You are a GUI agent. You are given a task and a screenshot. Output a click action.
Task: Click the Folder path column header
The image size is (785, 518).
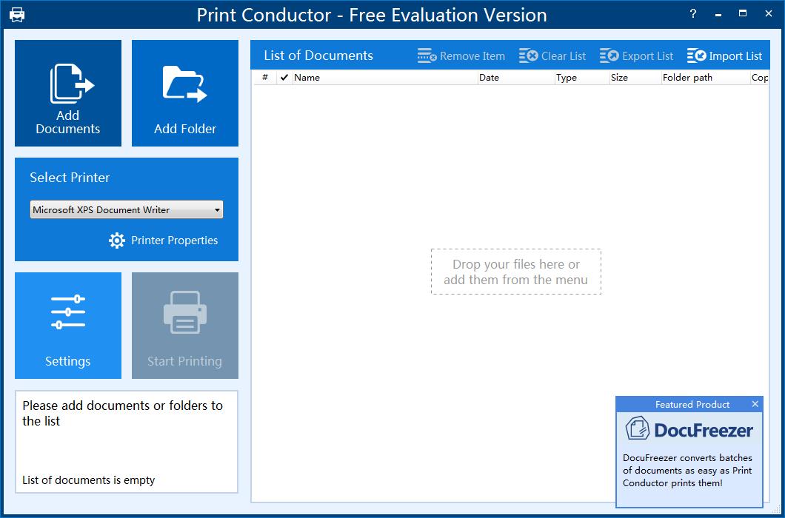click(x=704, y=78)
